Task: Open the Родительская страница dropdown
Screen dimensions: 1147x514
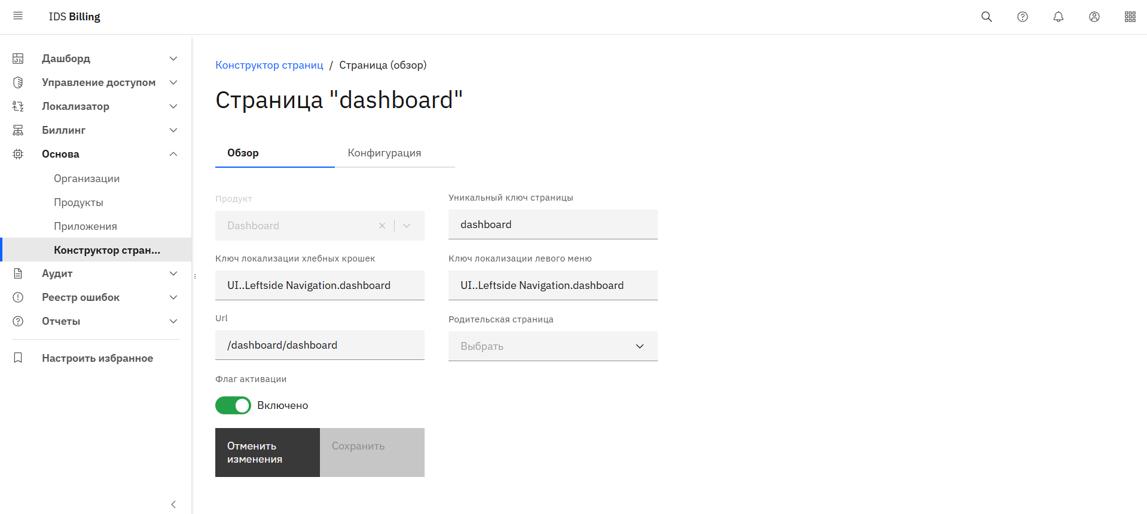Action: (553, 346)
